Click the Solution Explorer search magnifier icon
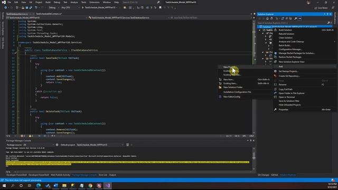Viewport: 338px width, 190px height. (x=328, y=23)
